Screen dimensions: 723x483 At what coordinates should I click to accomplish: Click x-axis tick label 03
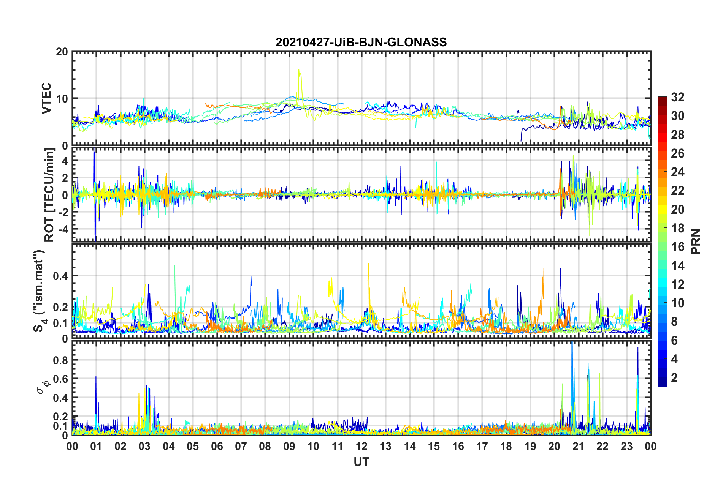[144, 447]
